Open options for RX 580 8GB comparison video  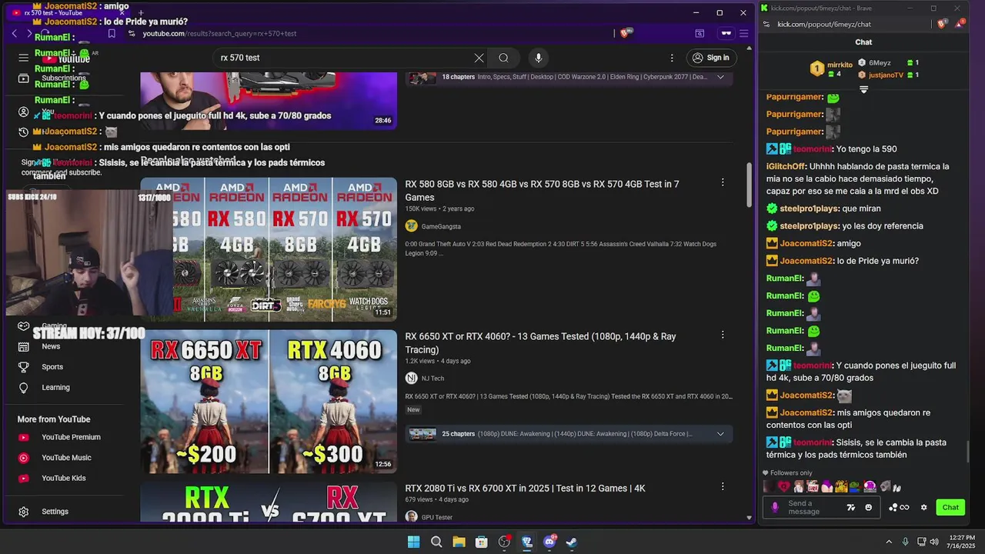pos(722,182)
